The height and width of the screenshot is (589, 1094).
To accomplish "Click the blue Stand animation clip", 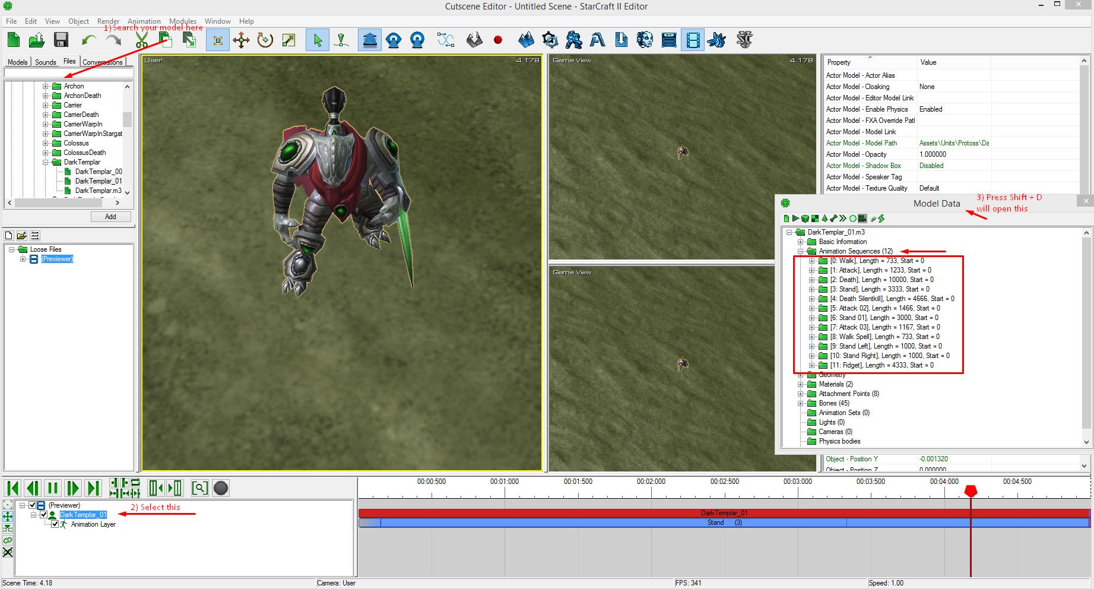I will 724,522.
